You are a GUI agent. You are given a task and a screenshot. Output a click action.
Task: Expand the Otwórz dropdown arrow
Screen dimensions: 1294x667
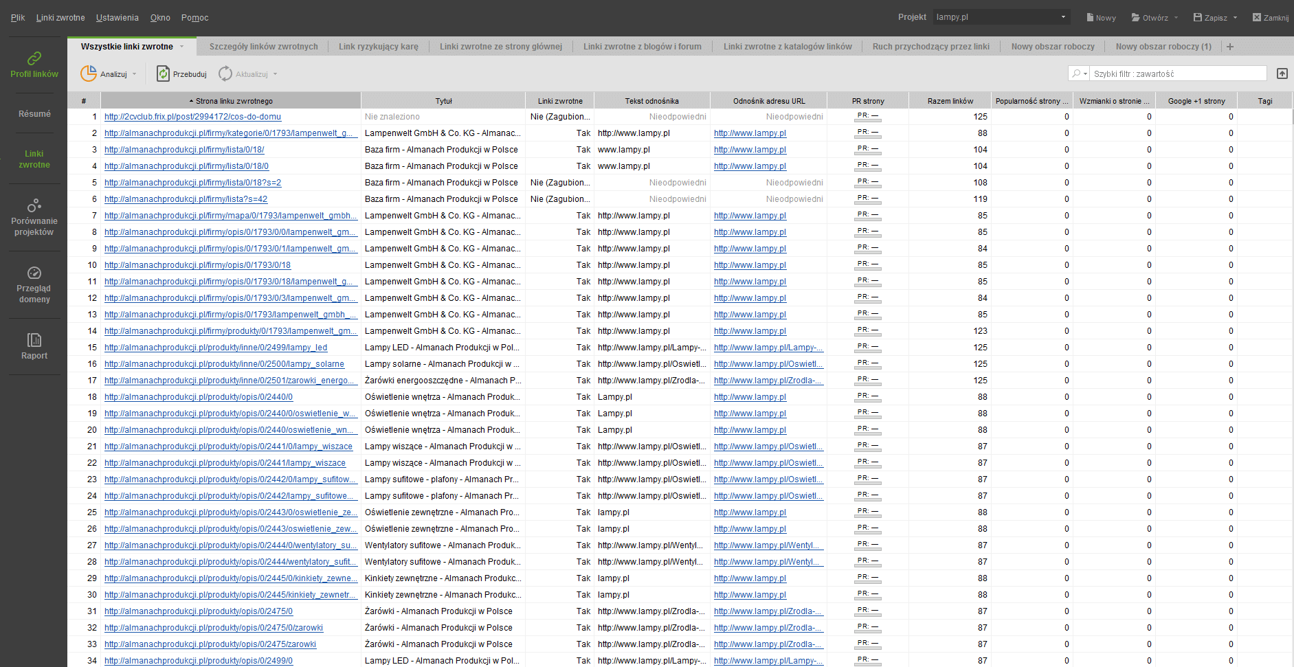tap(1176, 18)
